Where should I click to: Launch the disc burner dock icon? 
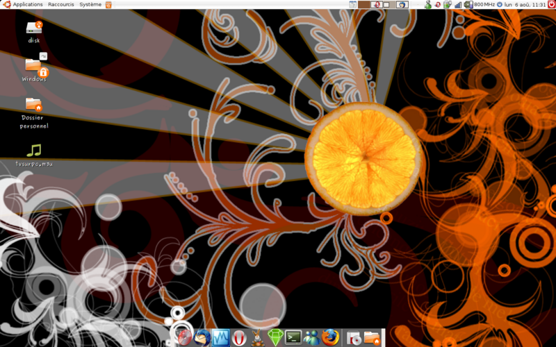point(354,338)
